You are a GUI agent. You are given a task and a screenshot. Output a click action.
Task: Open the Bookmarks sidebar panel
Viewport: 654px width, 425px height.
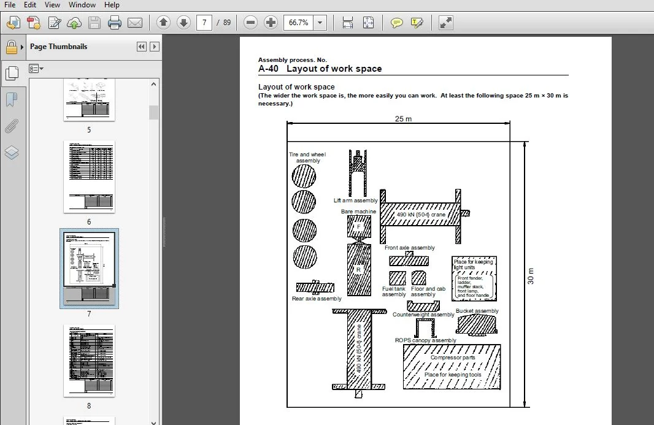[x=12, y=100]
